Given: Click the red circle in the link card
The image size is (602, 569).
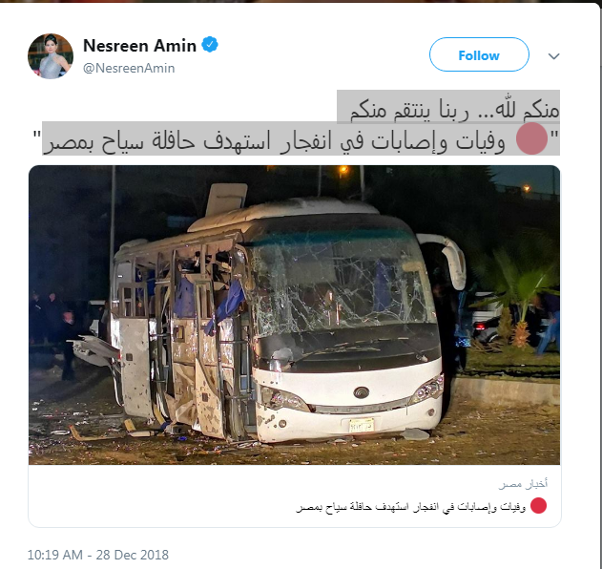Looking at the screenshot, I should click(538, 506).
